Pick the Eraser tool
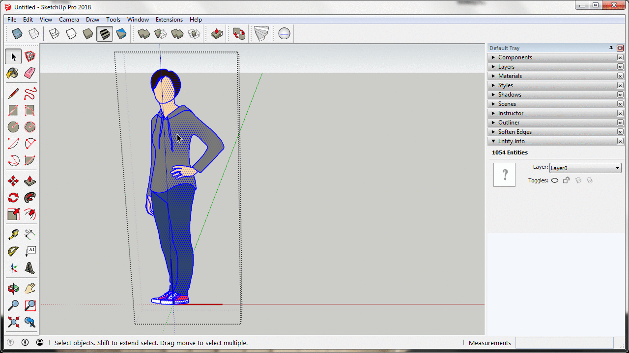The width and height of the screenshot is (629, 353). pyautogui.click(x=30, y=73)
